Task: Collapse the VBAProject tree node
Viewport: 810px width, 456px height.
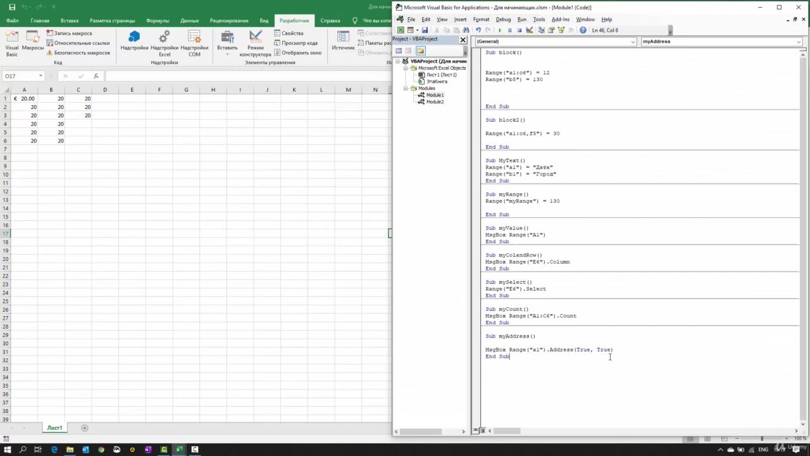Action: coord(397,61)
